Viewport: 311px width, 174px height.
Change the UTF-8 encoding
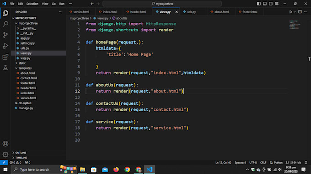253,163
